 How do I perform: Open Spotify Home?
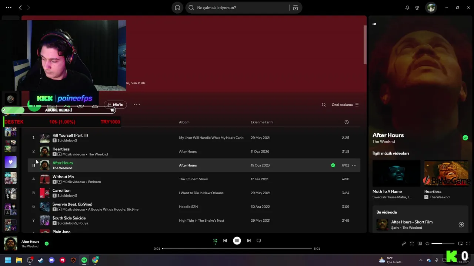coord(177,8)
